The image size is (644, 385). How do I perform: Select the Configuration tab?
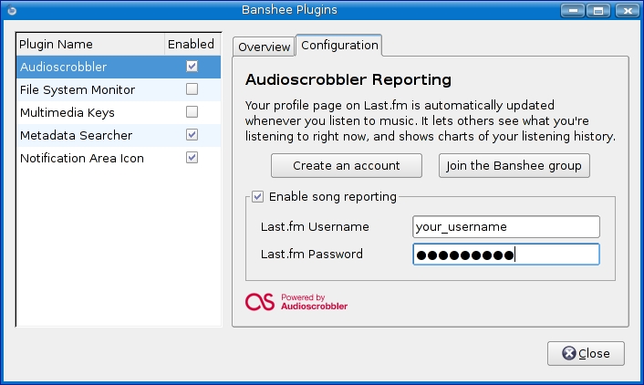339,45
